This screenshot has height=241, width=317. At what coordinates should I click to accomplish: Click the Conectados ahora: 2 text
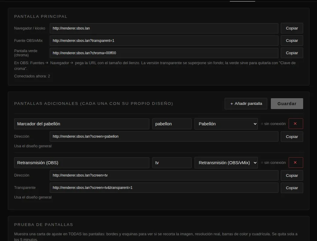[32, 76]
